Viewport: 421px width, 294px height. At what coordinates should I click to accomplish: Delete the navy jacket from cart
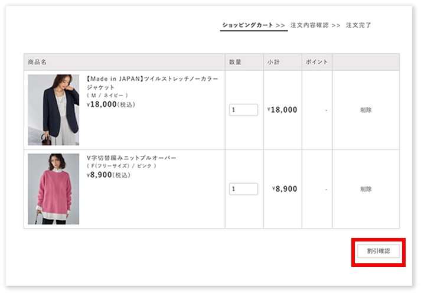(x=365, y=110)
